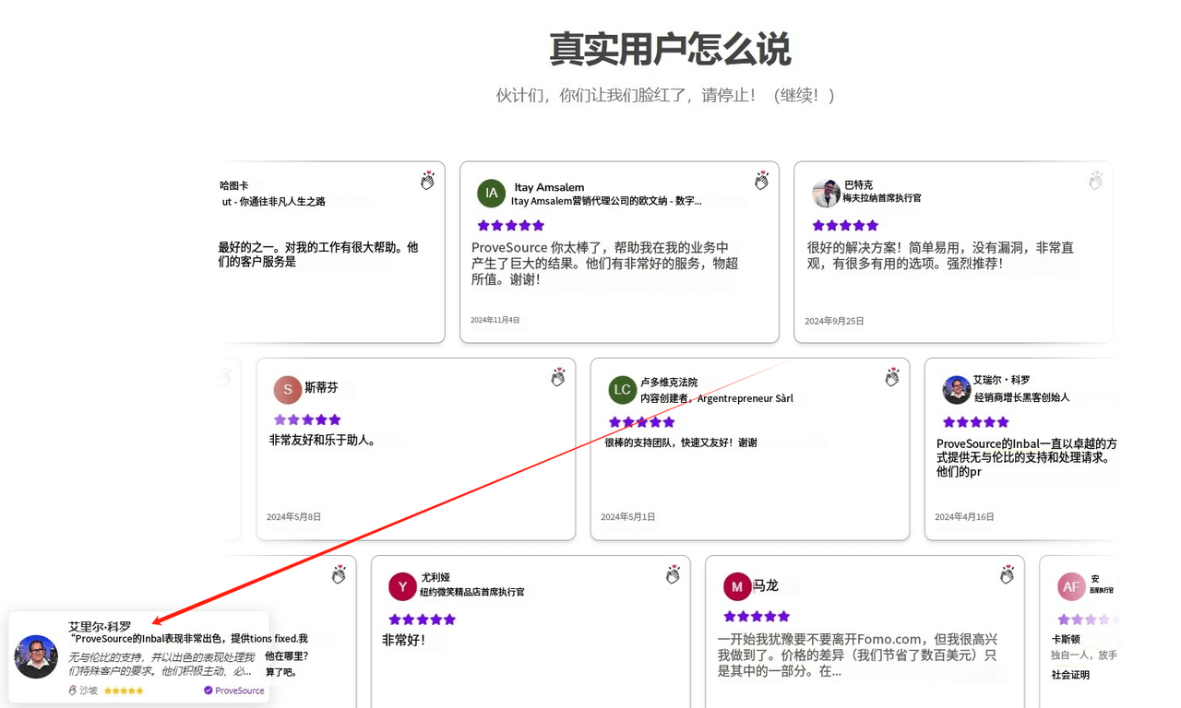Click the star rating on 卢多维克法院's card
The height and width of the screenshot is (708, 1181).
642,421
